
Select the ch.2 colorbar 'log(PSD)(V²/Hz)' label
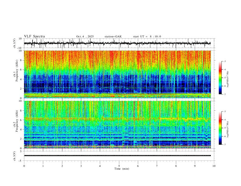[228, 129]
